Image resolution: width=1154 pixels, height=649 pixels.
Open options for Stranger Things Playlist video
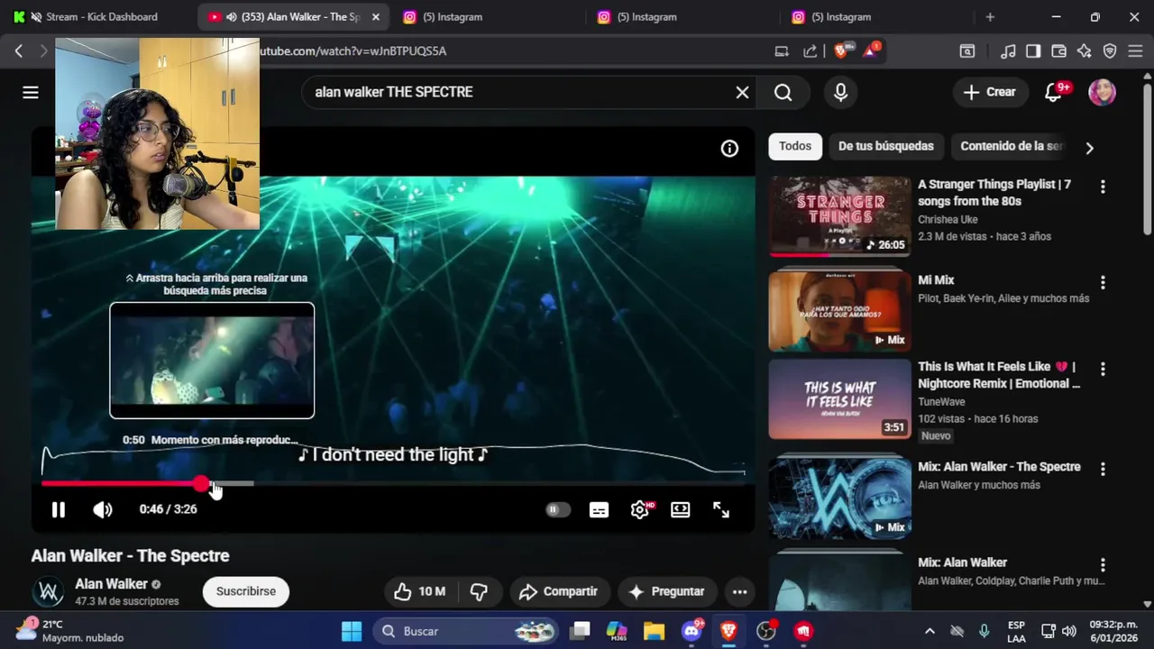click(1102, 187)
